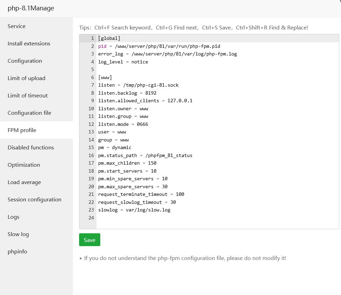Go to Install extensions section
Image resolution: width=341 pixels, height=295 pixels.
point(29,44)
